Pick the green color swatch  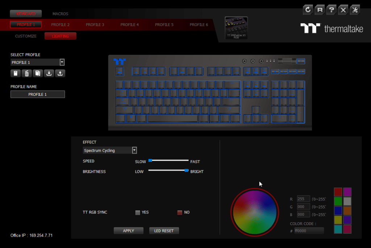pos(338,201)
